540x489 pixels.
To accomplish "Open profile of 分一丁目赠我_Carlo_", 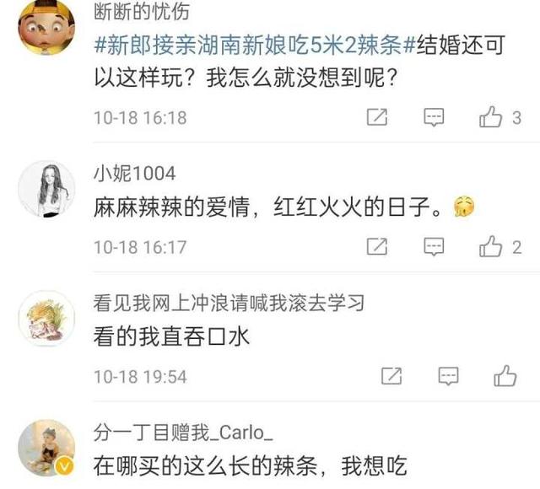I will [183, 433].
